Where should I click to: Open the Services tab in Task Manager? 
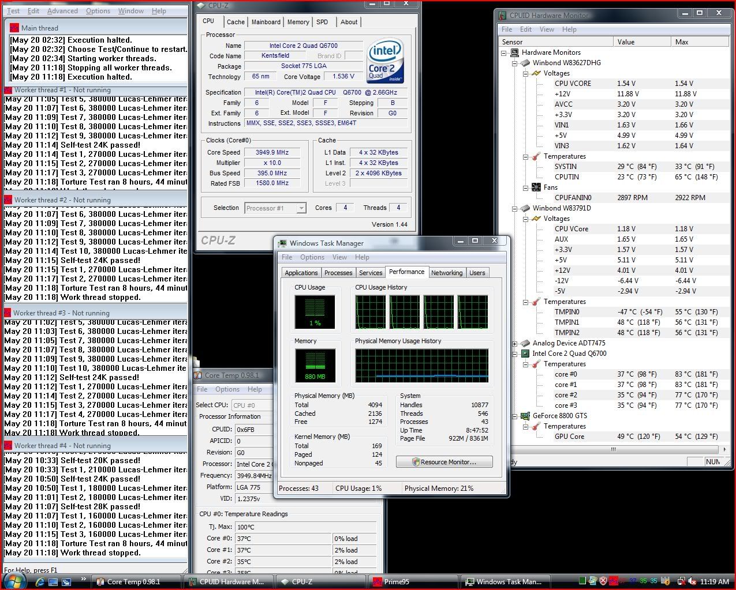(x=371, y=273)
